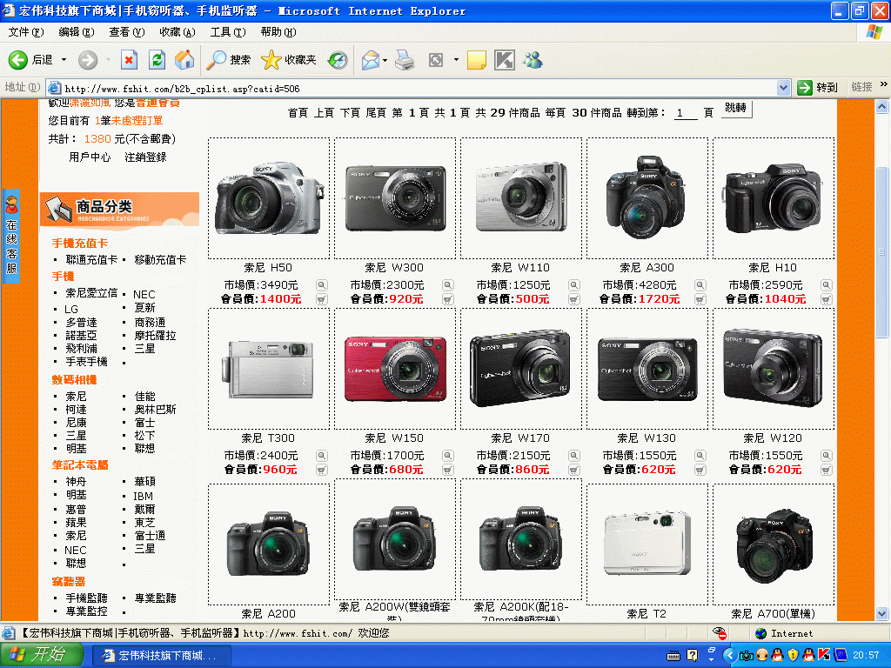Go to the Home page icon
Viewport: 891px width, 668px height.
coord(184,60)
